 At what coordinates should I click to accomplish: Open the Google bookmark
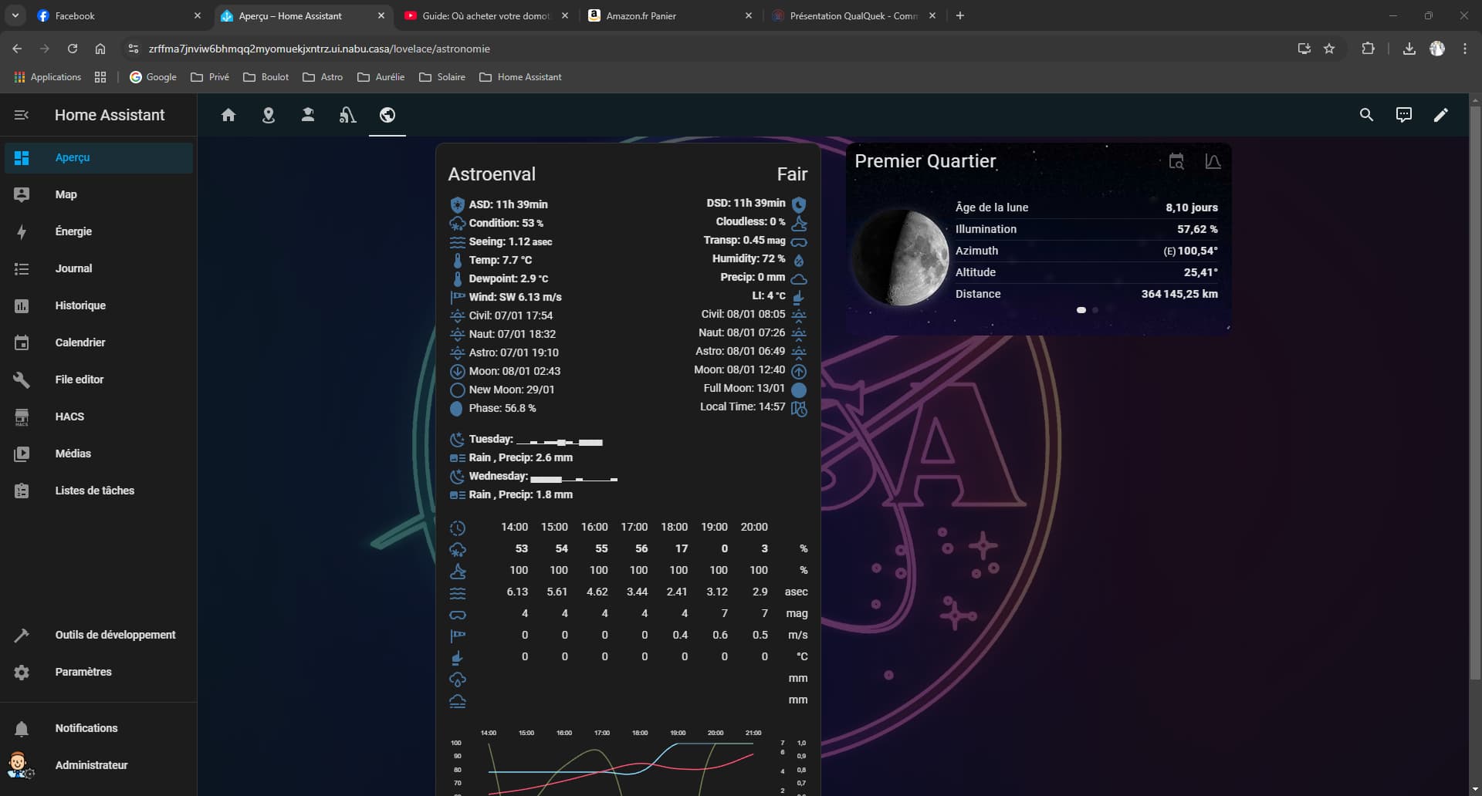coord(153,77)
